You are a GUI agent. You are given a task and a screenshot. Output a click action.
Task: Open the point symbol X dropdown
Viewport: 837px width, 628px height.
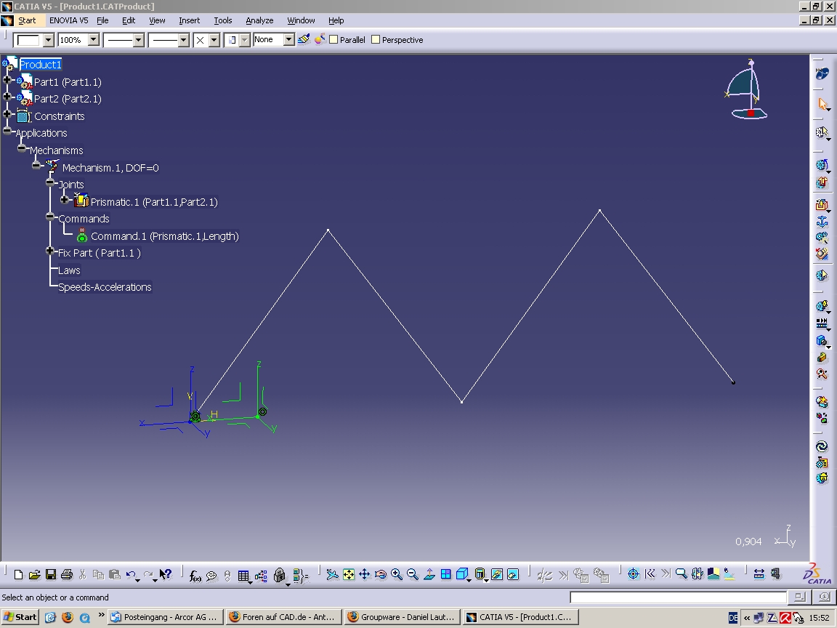(x=214, y=40)
